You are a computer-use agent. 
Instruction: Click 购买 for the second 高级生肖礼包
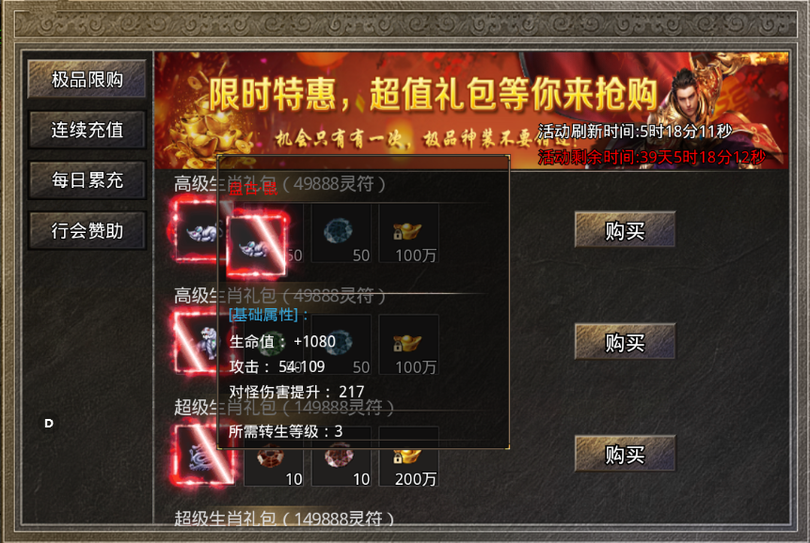(625, 341)
